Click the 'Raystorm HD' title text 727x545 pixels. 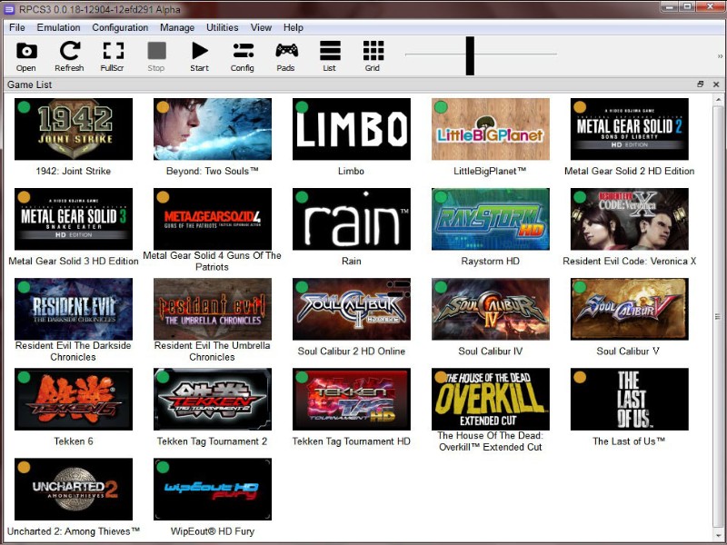[x=490, y=261]
